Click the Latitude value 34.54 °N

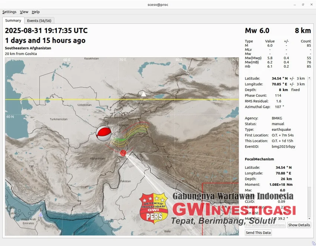(x=280, y=78)
